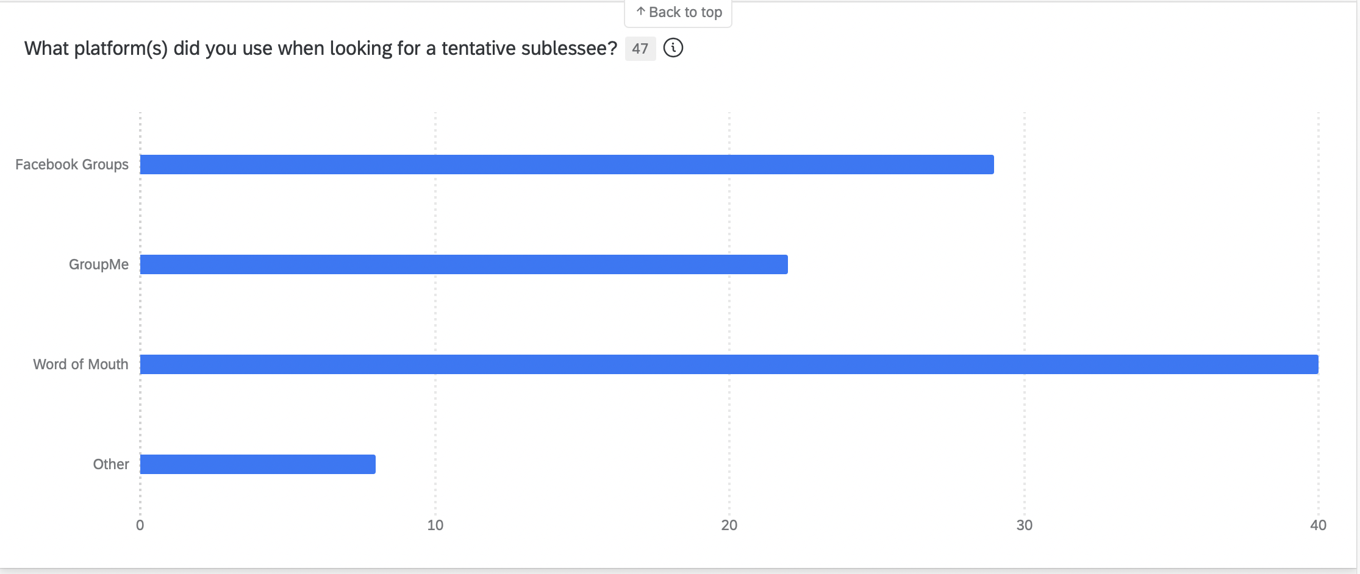Viewport: 1360px width, 574px height.
Task: Click the Back to top button
Action: pos(678,13)
